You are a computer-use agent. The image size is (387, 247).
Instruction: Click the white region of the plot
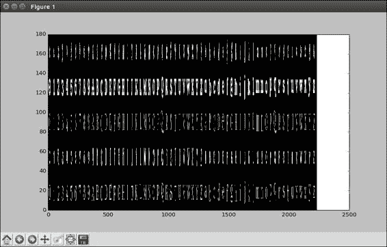333,122
